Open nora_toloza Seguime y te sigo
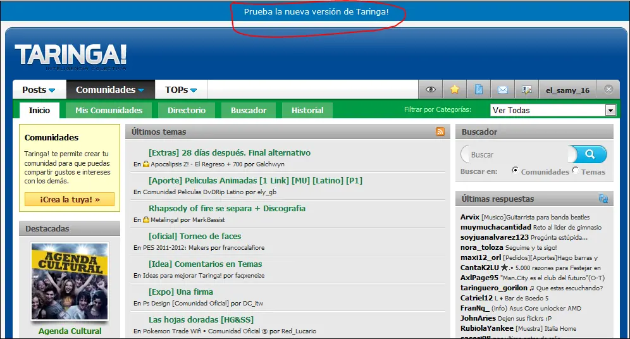The width and height of the screenshot is (630, 339). point(509,247)
